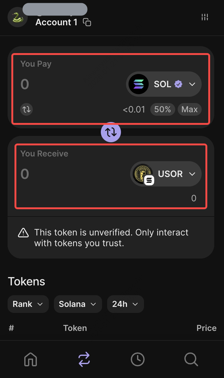The image size is (224, 378).
Task: Click the unverified token warning icon
Action: [x=23, y=233]
